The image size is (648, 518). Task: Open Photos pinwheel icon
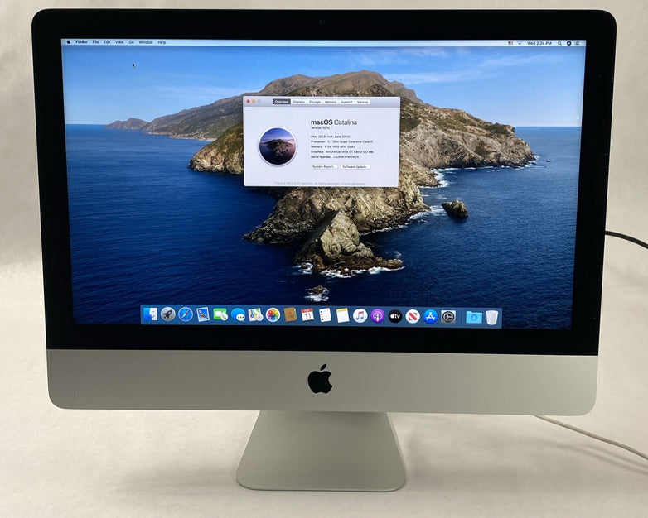coord(273,315)
